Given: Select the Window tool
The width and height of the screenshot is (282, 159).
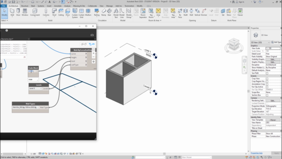Looking at the screenshot, I should tap(25, 12).
